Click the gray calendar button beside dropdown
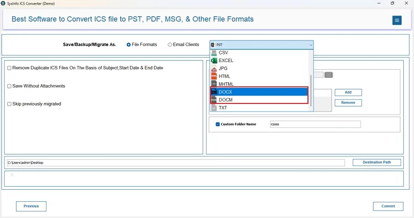The height and width of the screenshot is (218, 414). pyautogui.click(x=329, y=75)
